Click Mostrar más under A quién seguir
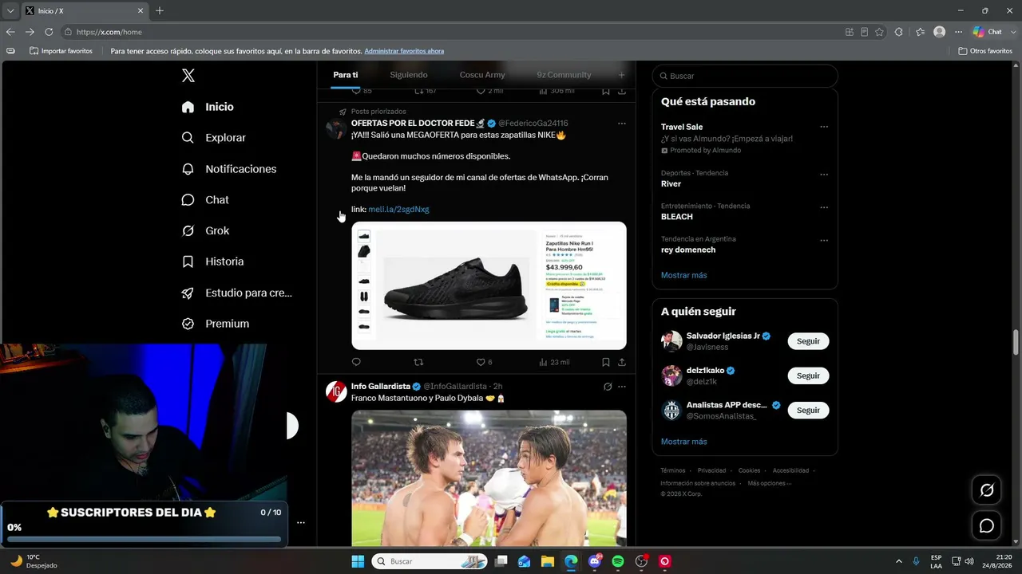Image resolution: width=1022 pixels, height=574 pixels. click(x=684, y=442)
